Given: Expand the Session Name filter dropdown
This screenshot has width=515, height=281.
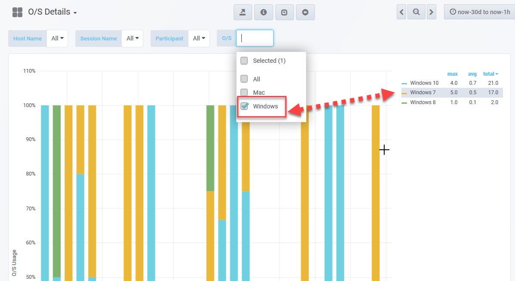Looking at the screenshot, I should pyautogui.click(x=133, y=38).
